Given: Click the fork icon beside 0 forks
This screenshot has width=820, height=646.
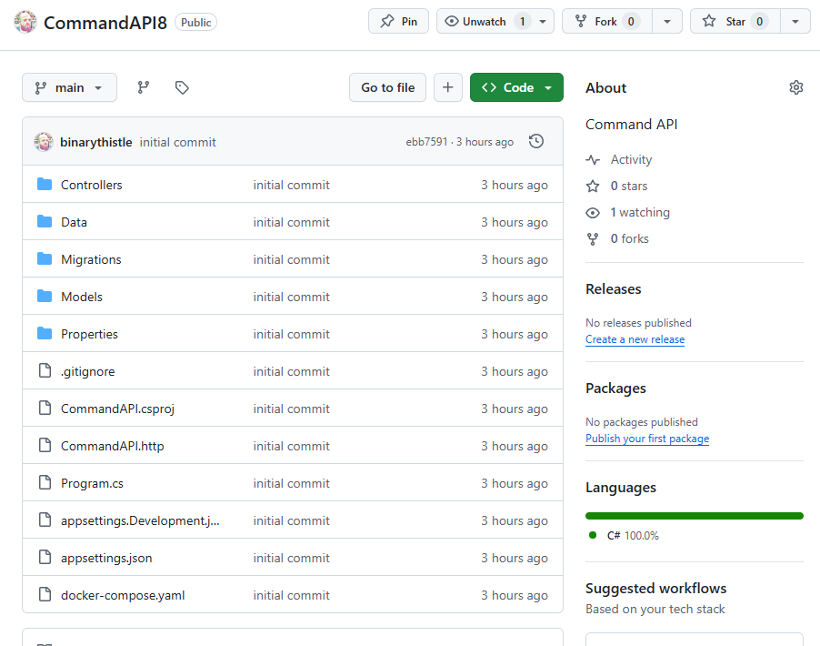Looking at the screenshot, I should pos(593,238).
